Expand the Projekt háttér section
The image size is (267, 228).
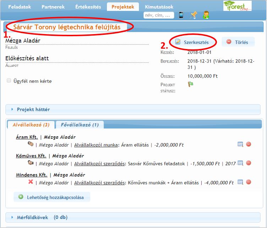click(x=33, y=109)
